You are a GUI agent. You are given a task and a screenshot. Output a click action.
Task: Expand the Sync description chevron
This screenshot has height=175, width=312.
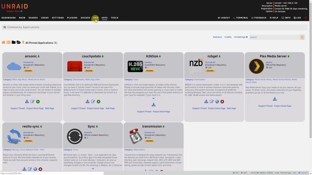click(93, 169)
